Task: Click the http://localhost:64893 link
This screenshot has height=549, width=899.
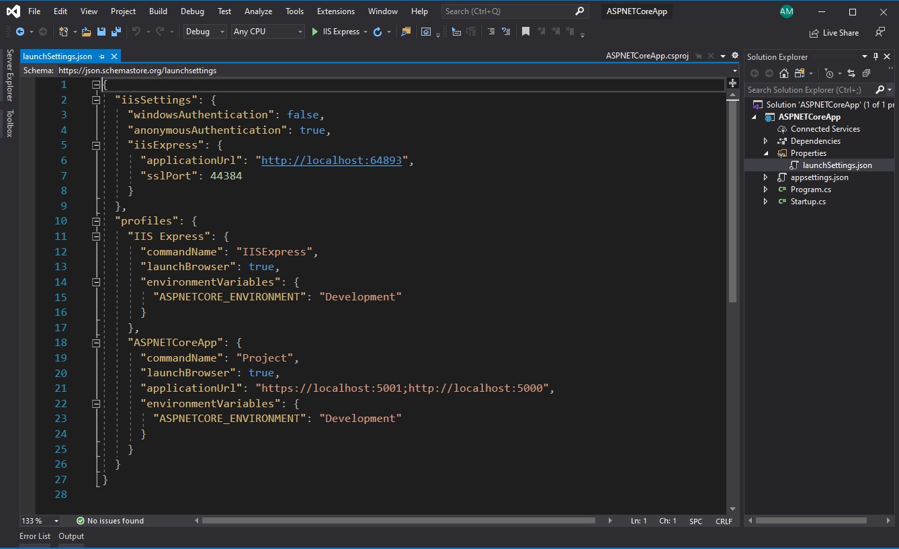Action: pyautogui.click(x=331, y=161)
